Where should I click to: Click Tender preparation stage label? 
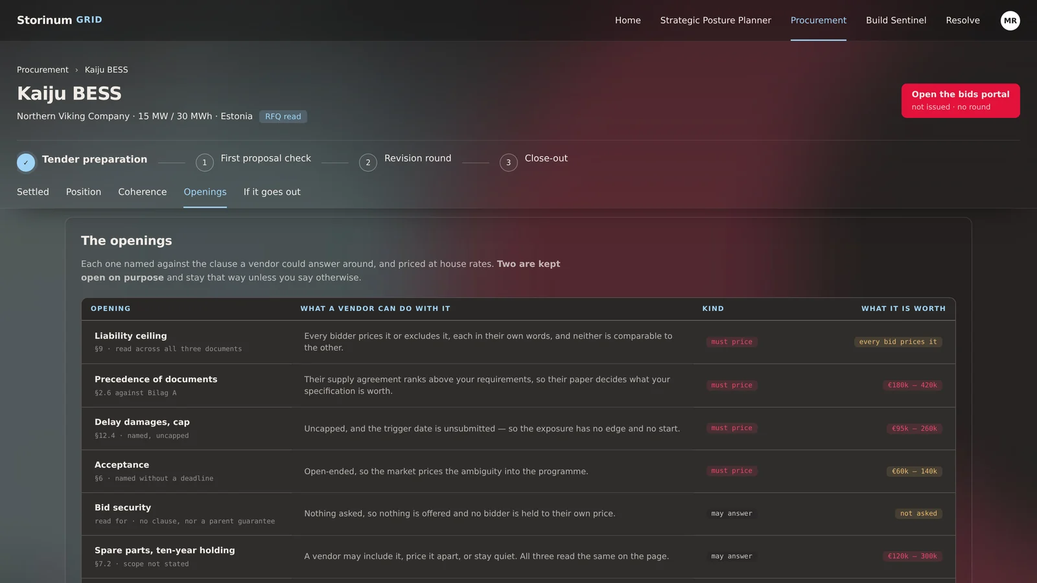[95, 159]
